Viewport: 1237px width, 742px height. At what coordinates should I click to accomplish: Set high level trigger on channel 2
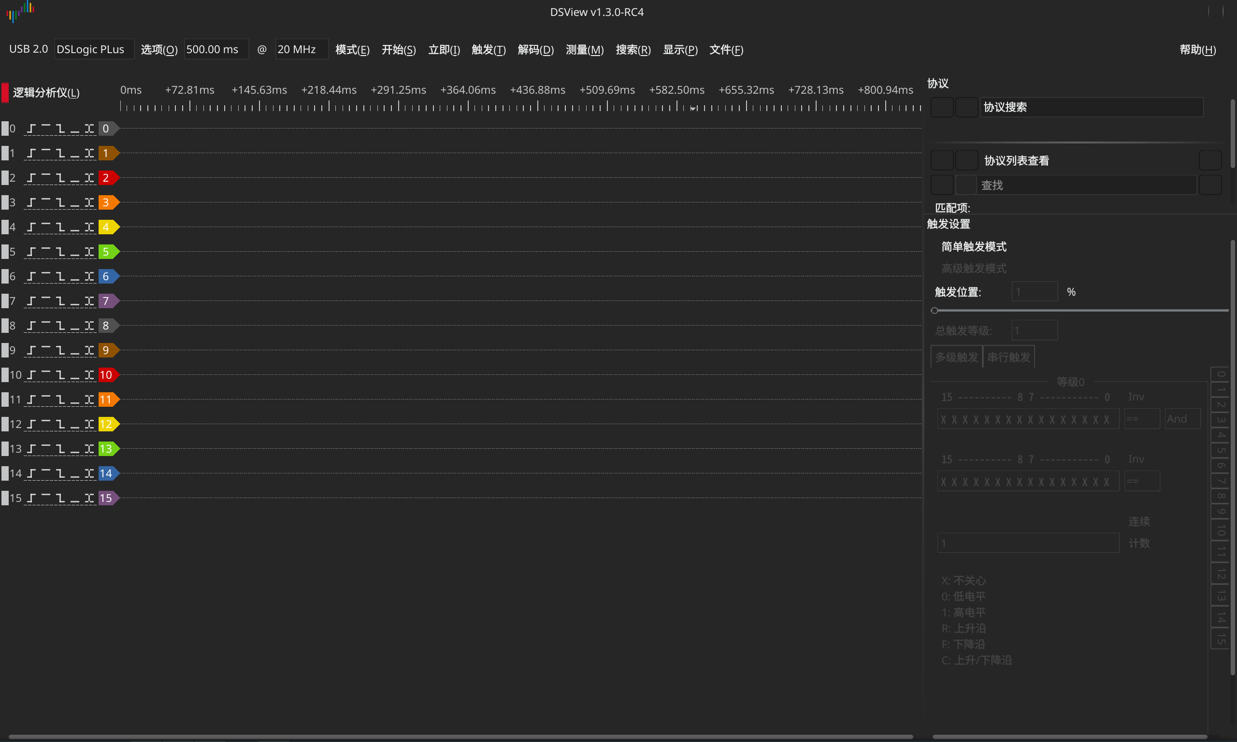tap(45, 178)
